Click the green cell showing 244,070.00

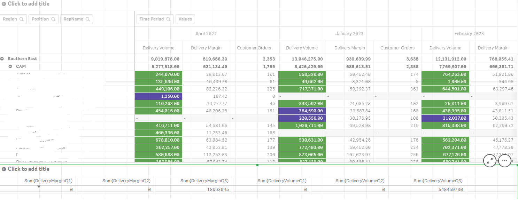tap(158, 74)
